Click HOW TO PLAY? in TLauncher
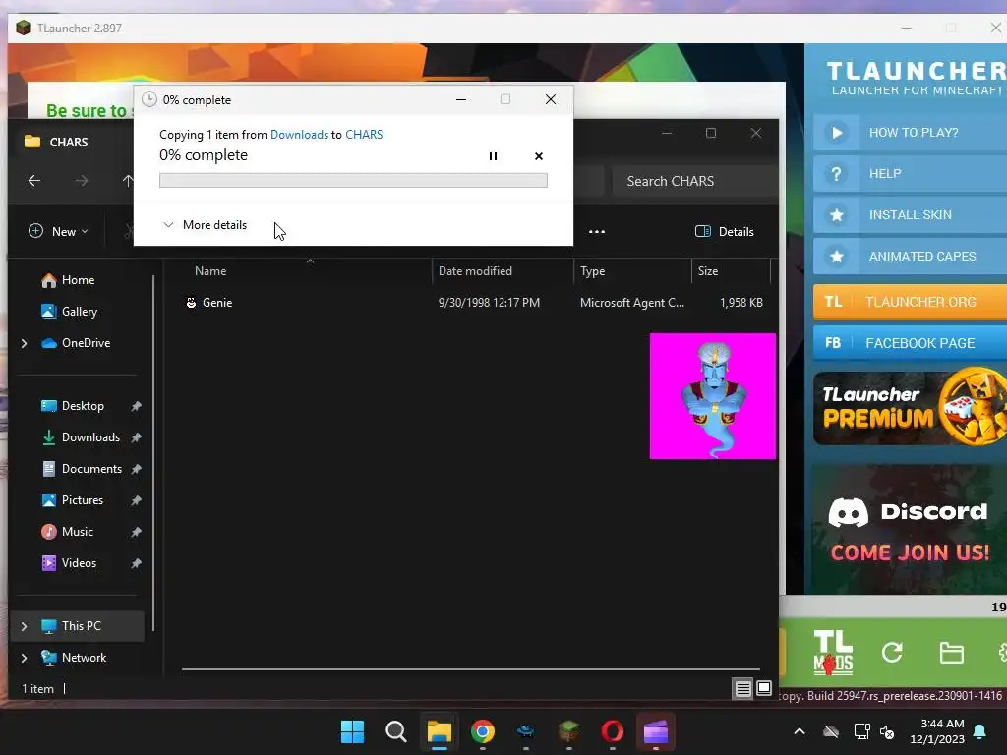The image size is (1007, 755). 910,133
